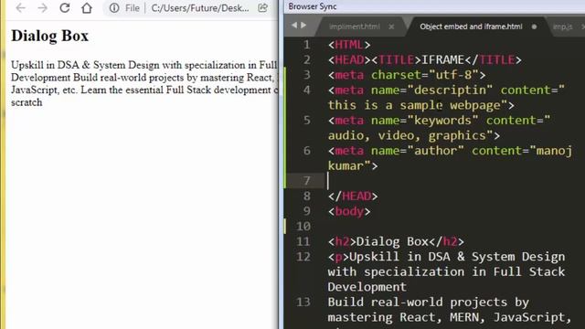Click the <body> tag in the editor
Image resolution: width=585 pixels, height=329 pixels.
click(x=349, y=211)
